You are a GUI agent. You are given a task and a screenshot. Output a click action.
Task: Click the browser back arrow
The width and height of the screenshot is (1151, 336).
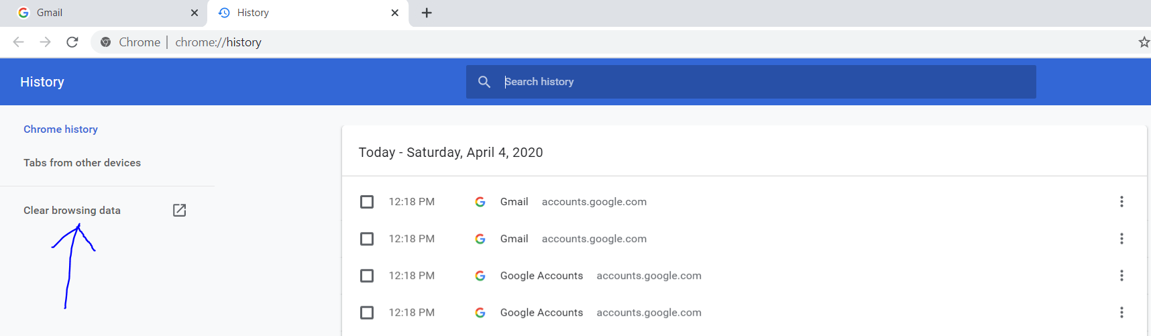click(x=18, y=42)
